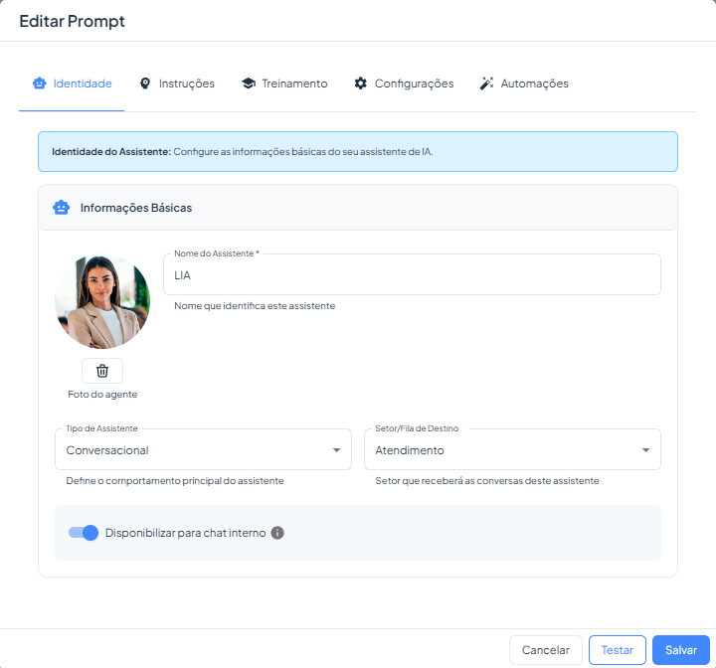Click the Nome do Assistente input field
The height and width of the screenshot is (668, 716).
[x=412, y=274]
